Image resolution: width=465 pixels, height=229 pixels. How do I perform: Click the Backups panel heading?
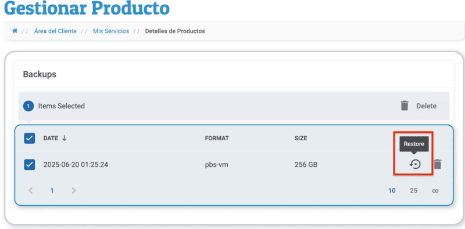(40, 74)
